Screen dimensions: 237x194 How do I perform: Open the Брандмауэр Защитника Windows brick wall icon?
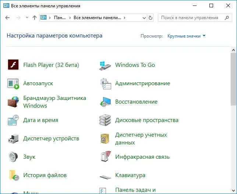pyautogui.click(x=13, y=102)
